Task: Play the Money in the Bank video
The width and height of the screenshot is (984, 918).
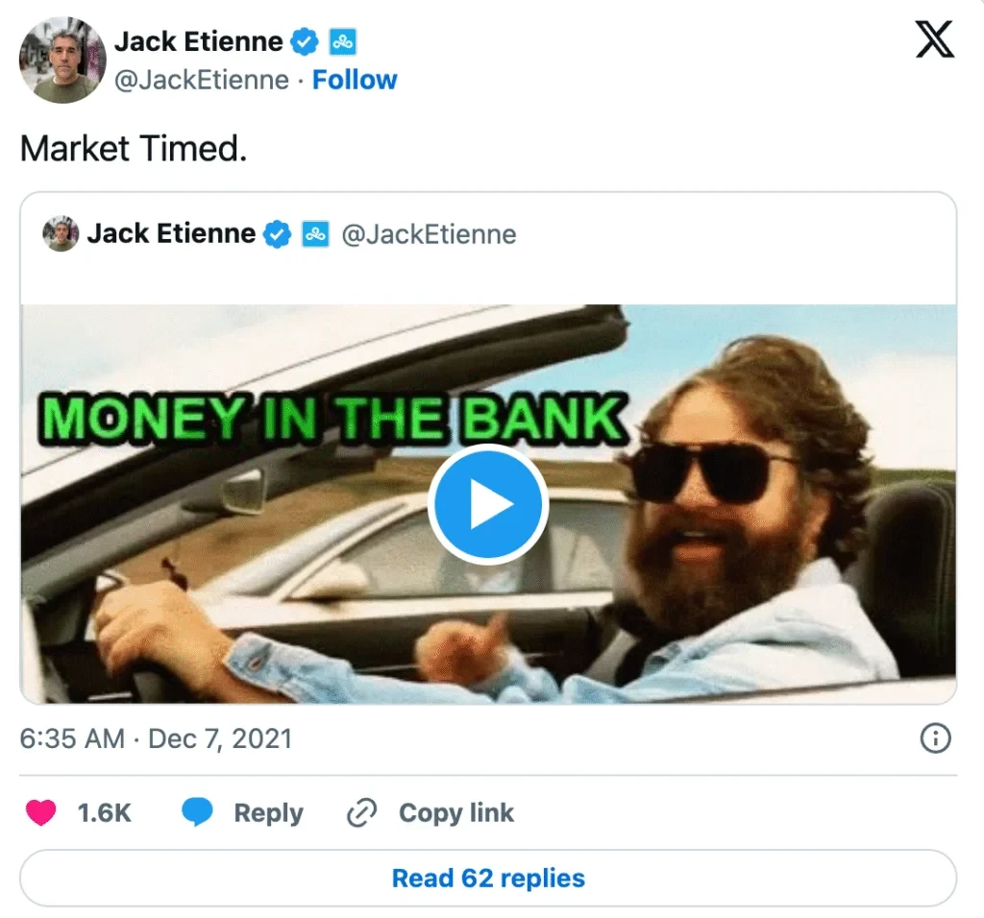Action: pyautogui.click(x=488, y=504)
